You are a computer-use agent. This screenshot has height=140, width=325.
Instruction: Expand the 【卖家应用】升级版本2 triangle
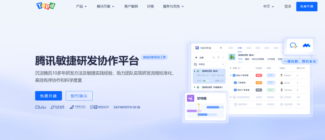pyautogui.click(x=195, y=87)
